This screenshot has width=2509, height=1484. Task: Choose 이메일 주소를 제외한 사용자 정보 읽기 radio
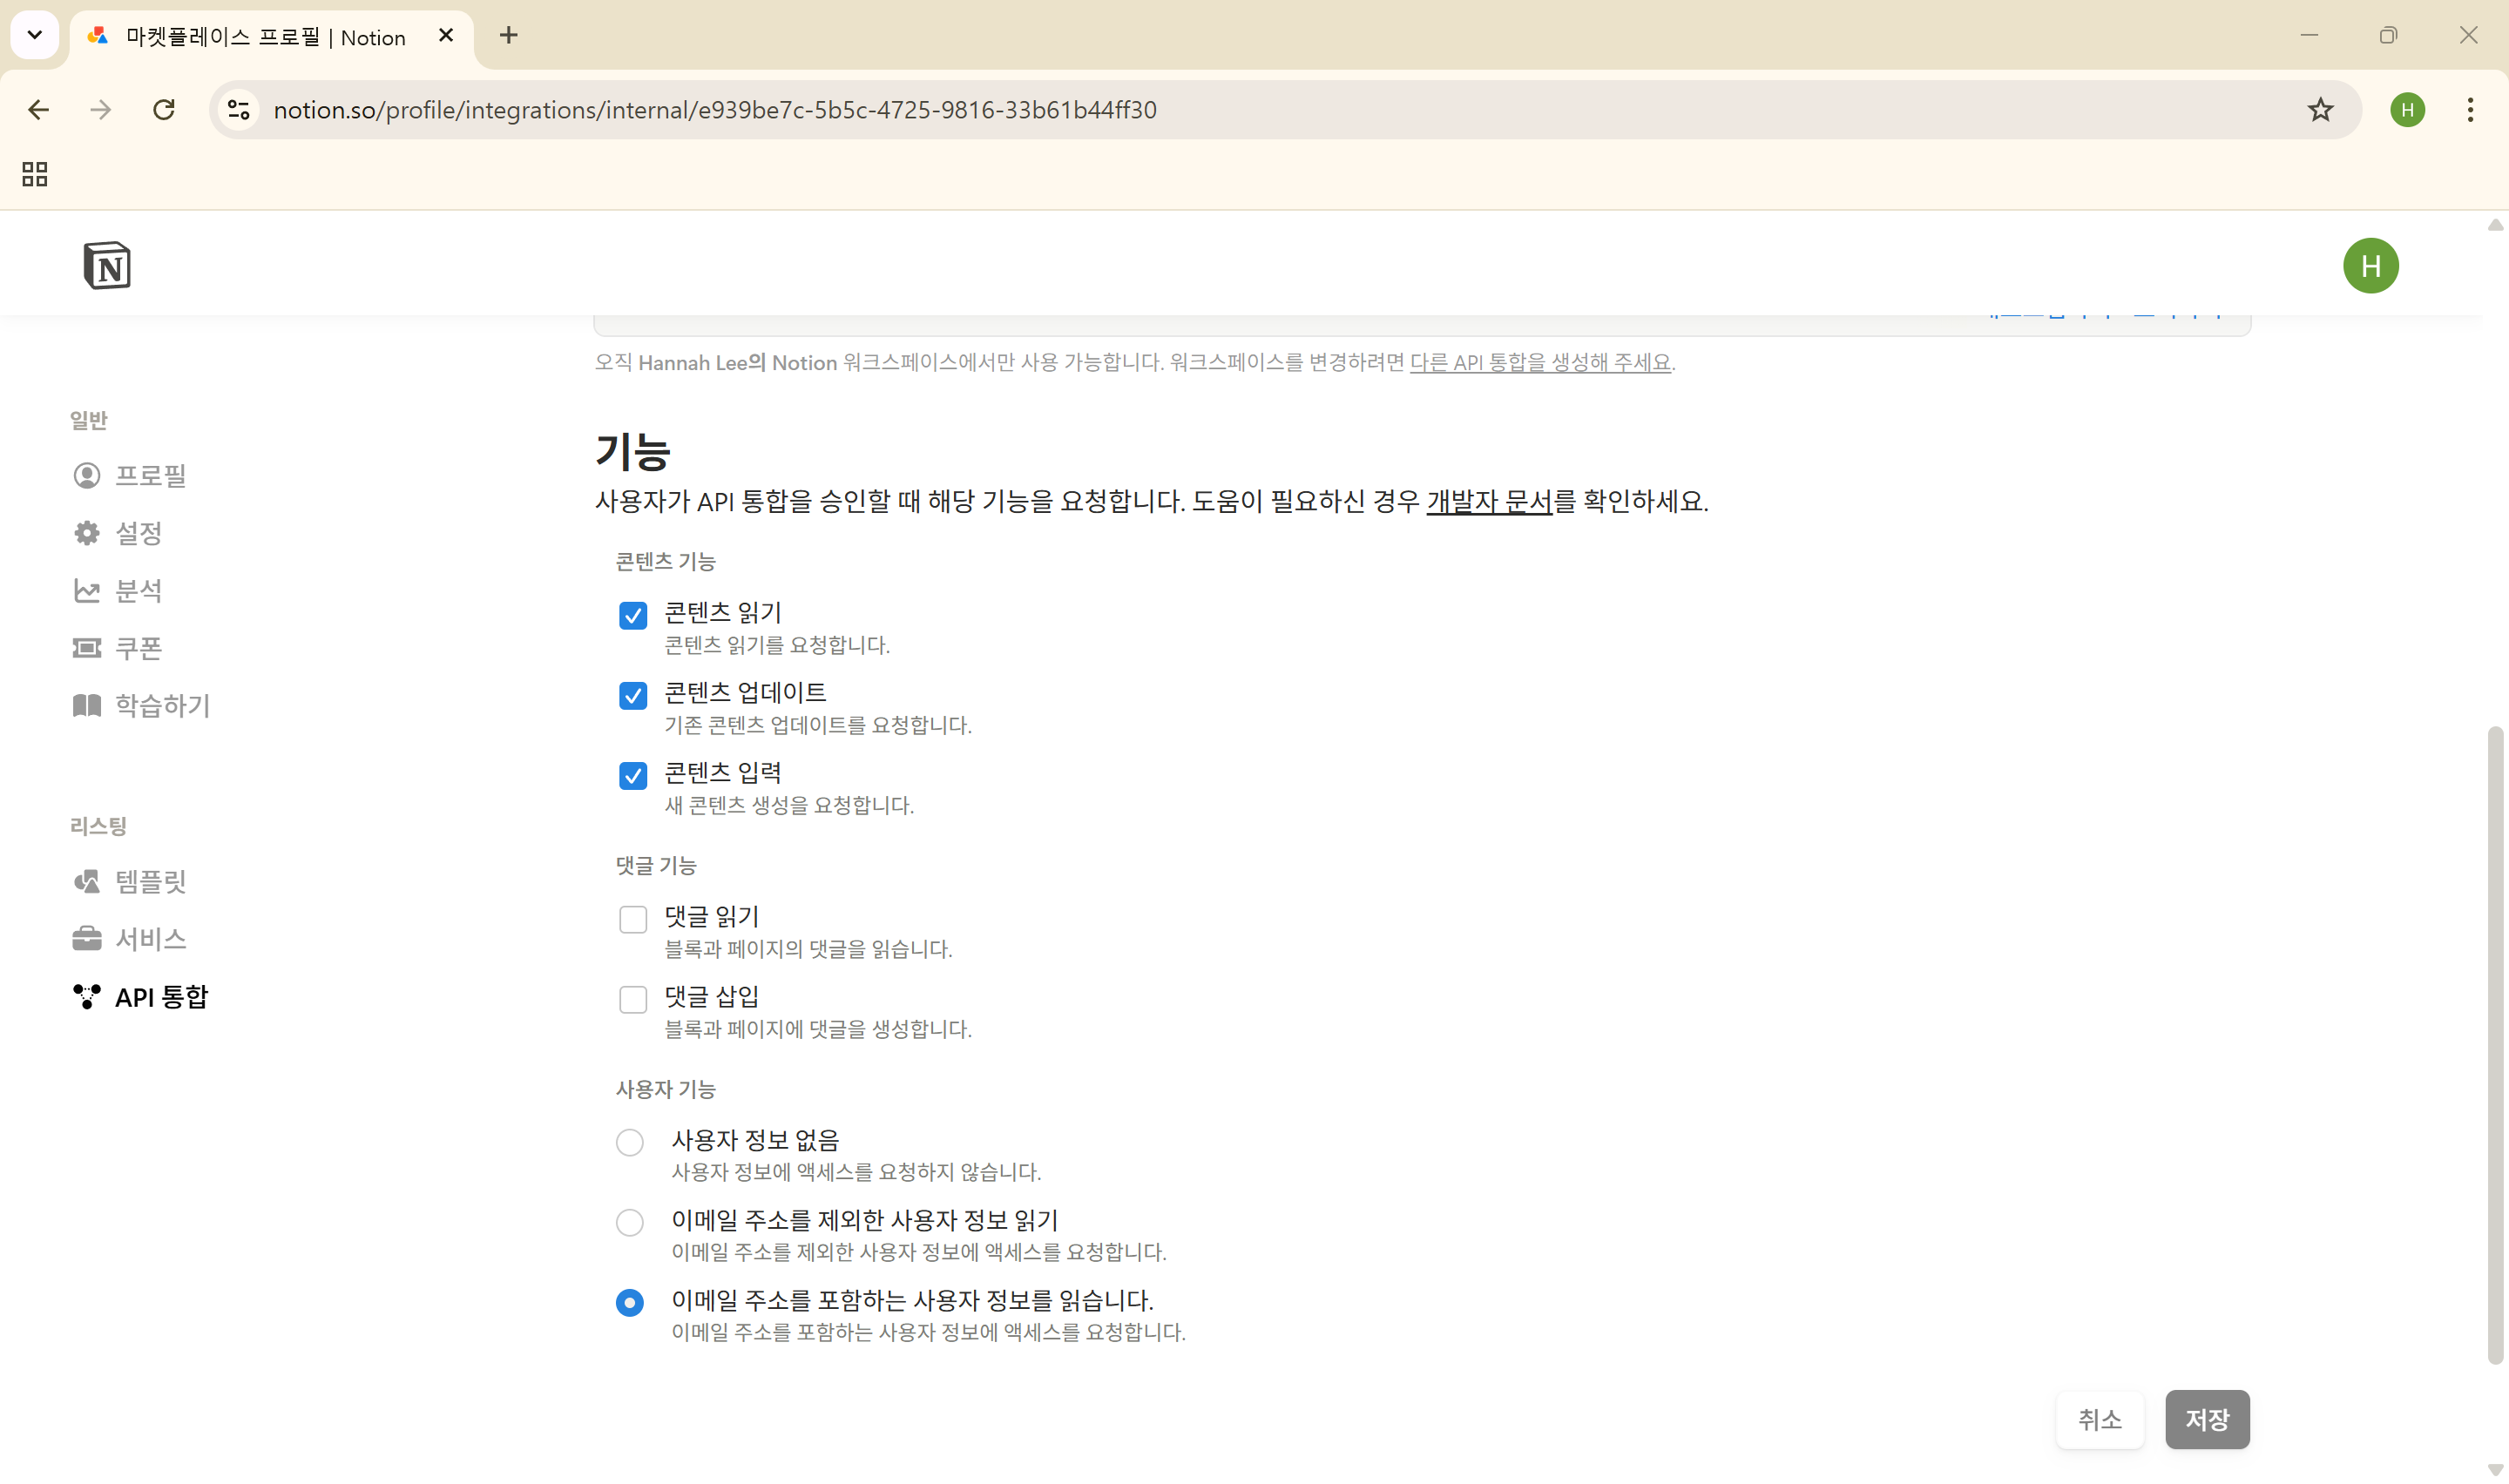click(x=630, y=1222)
